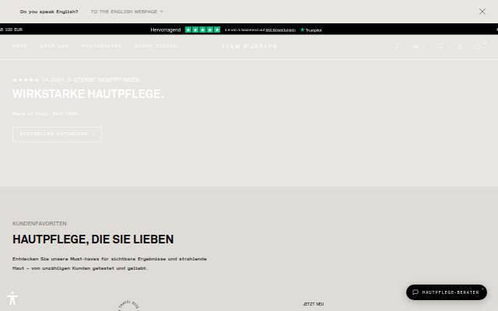Click the Bestseller entdecken button
The width and height of the screenshot is (498, 311).
[57, 134]
